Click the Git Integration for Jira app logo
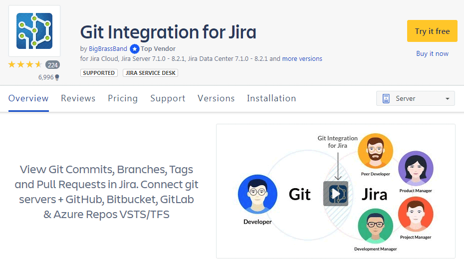 (34, 31)
